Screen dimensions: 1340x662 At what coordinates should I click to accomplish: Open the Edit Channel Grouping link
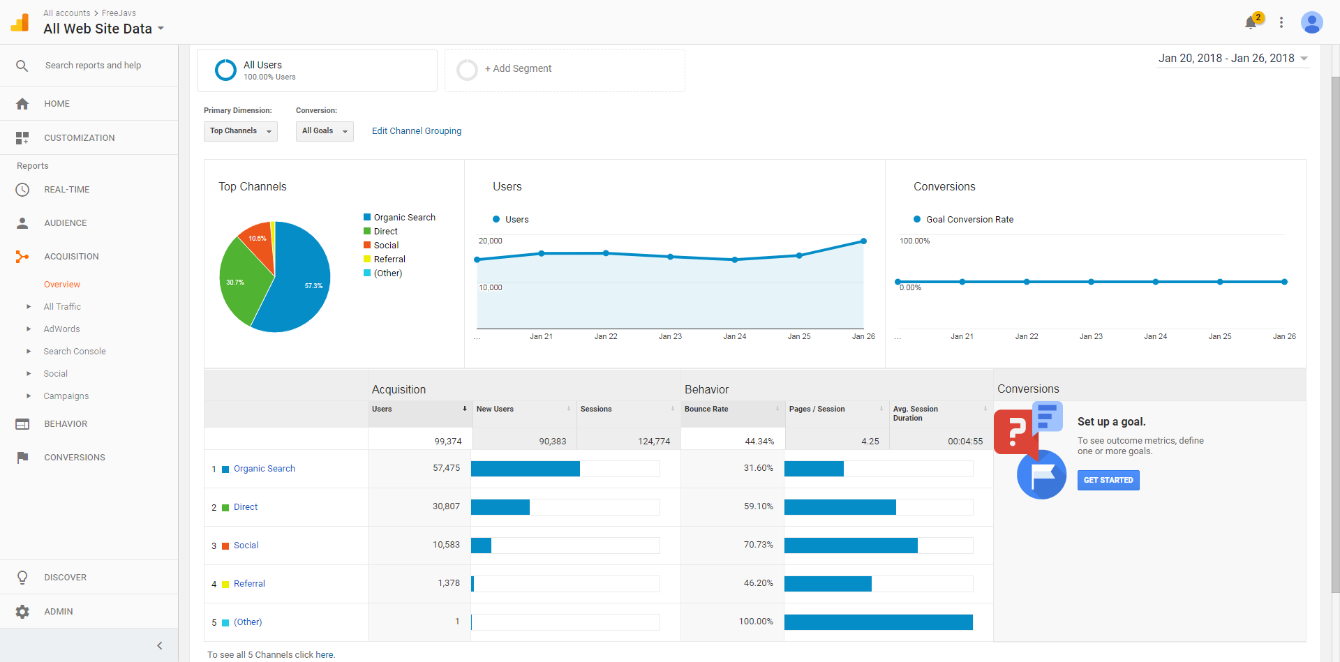417,131
